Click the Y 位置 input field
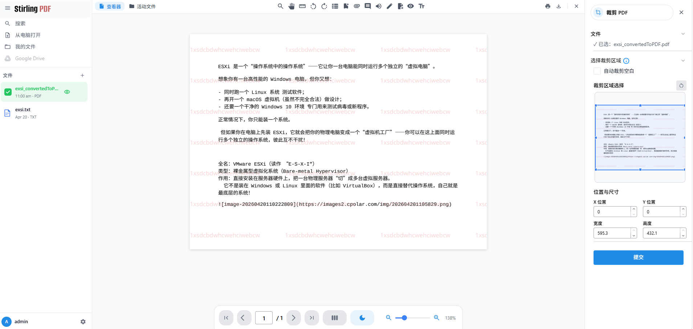The image size is (693, 329). tap(662, 212)
